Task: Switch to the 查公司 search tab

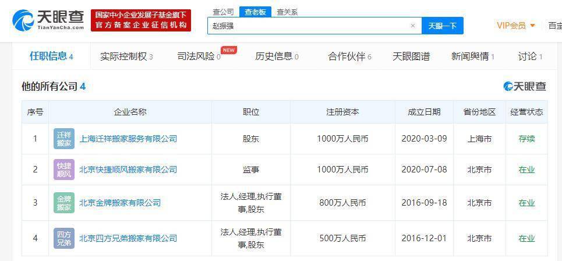Action: (x=223, y=12)
